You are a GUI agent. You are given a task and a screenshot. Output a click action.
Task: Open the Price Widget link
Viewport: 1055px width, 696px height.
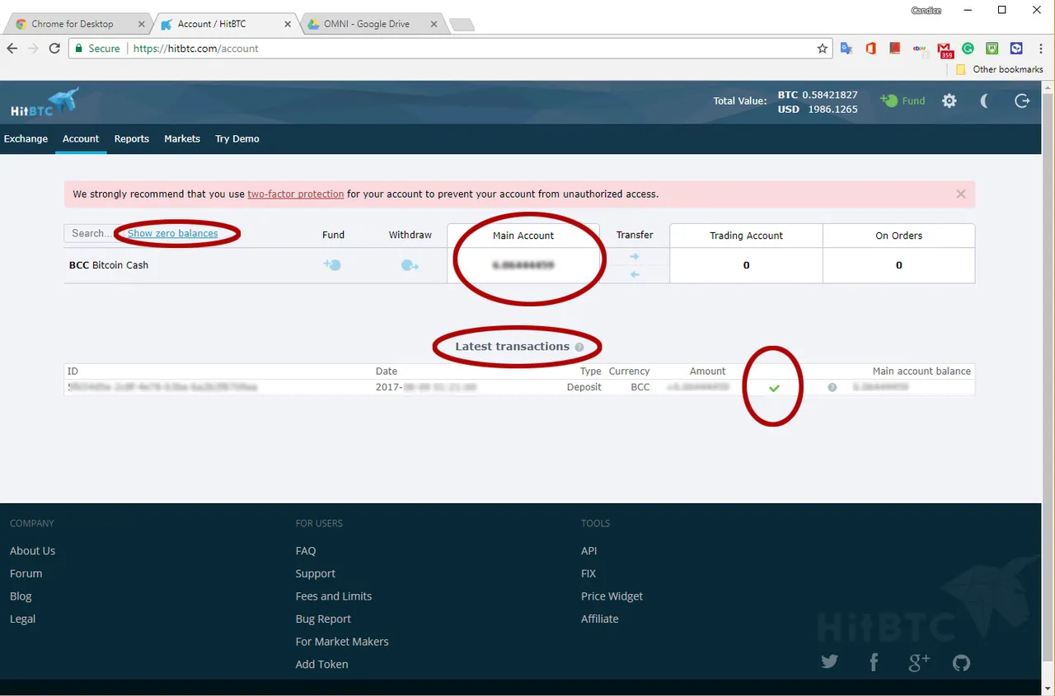point(612,596)
